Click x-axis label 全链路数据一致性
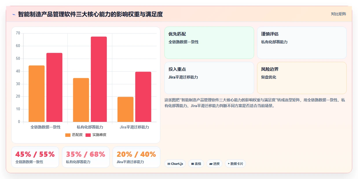The height and width of the screenshot is (179, 358). coord(45,127)
